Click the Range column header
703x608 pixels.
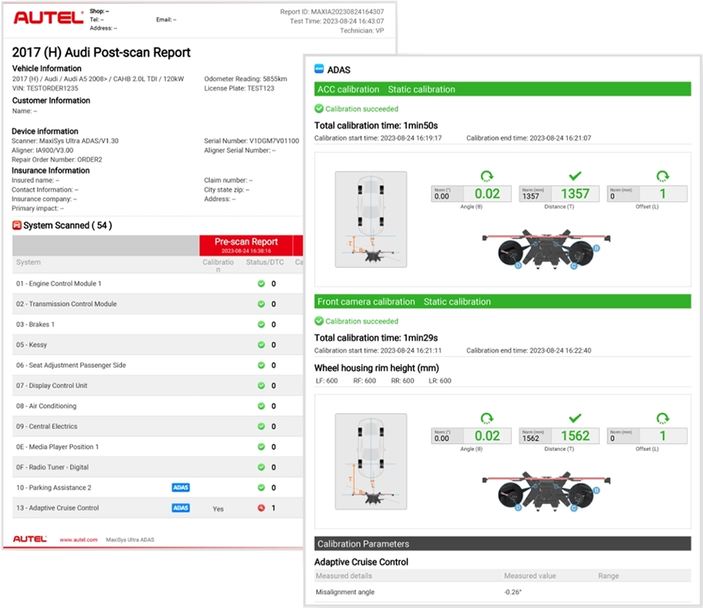[x=609, y=575]
